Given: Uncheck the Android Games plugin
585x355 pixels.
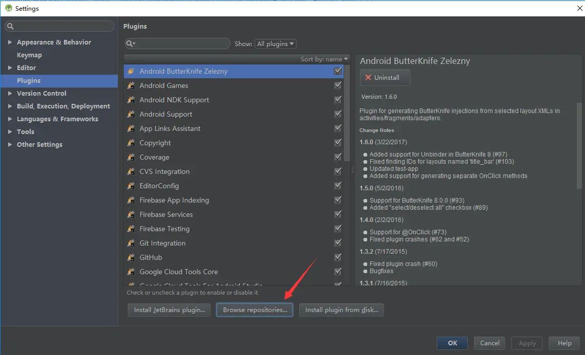Looking at the screenshot, I should coord(338,85).
